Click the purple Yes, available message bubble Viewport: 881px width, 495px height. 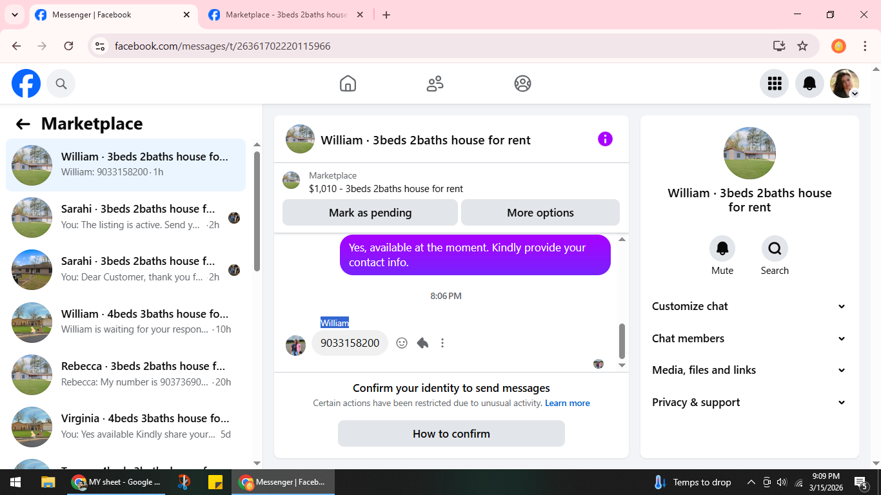click(x=475, y=255)
